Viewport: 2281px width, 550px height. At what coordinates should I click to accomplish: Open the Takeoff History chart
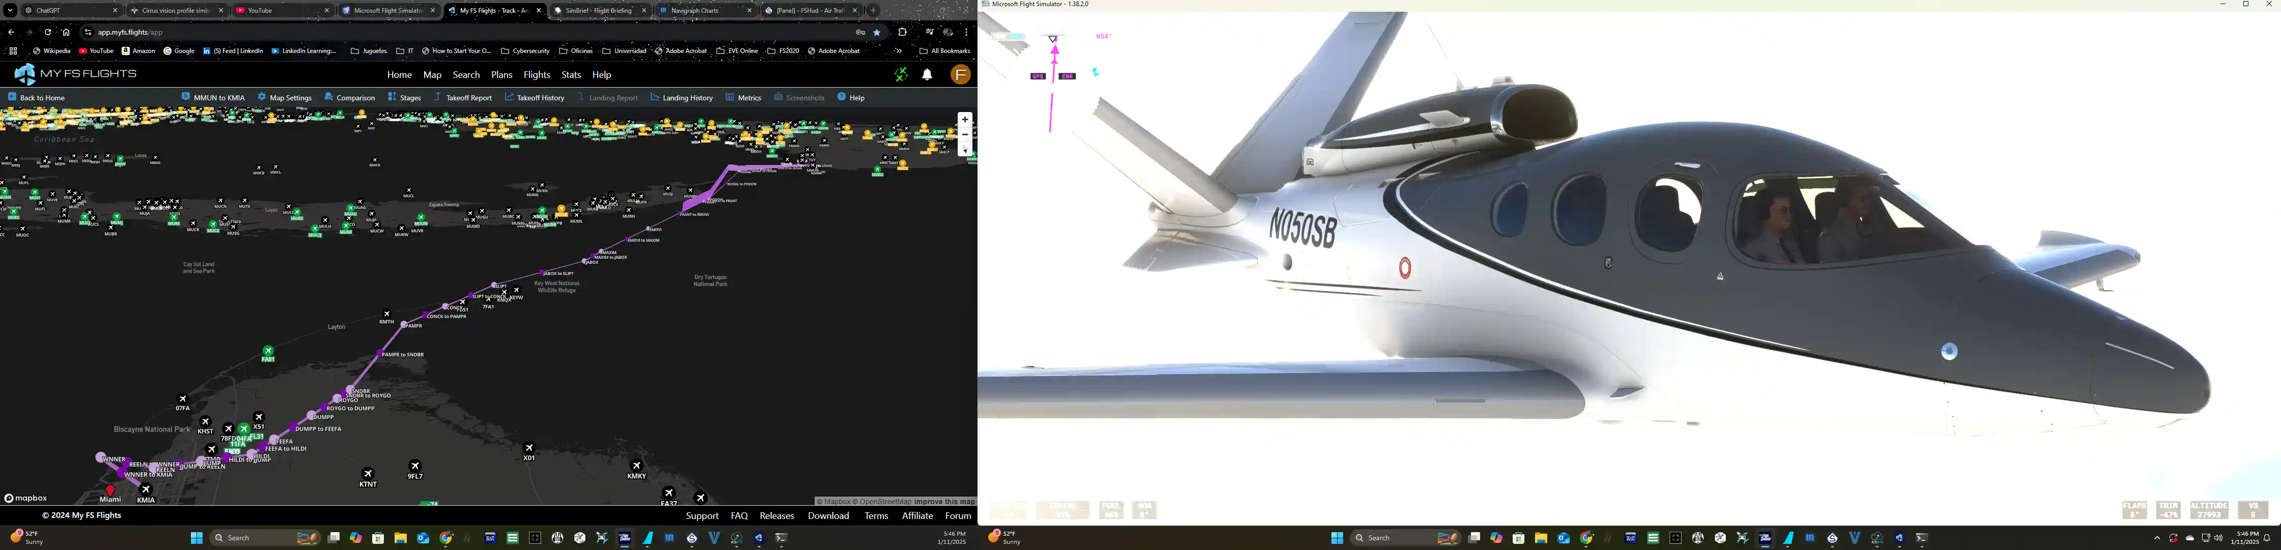(535, 97)
